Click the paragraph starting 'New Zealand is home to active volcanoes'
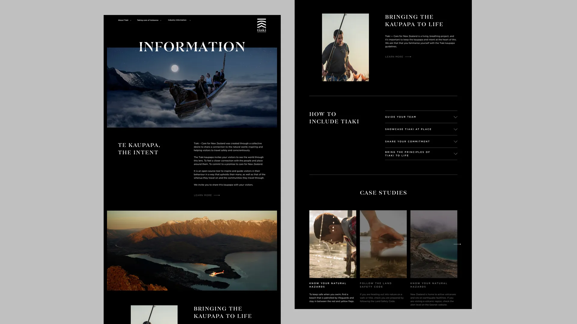Viewport: 577px width, 324px height. pos(433,300)
